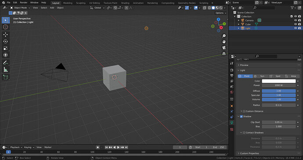Viewport: 303px width, 160px height.
Task: Enable Custom Distance checkbox
Action: coord(244,111)
